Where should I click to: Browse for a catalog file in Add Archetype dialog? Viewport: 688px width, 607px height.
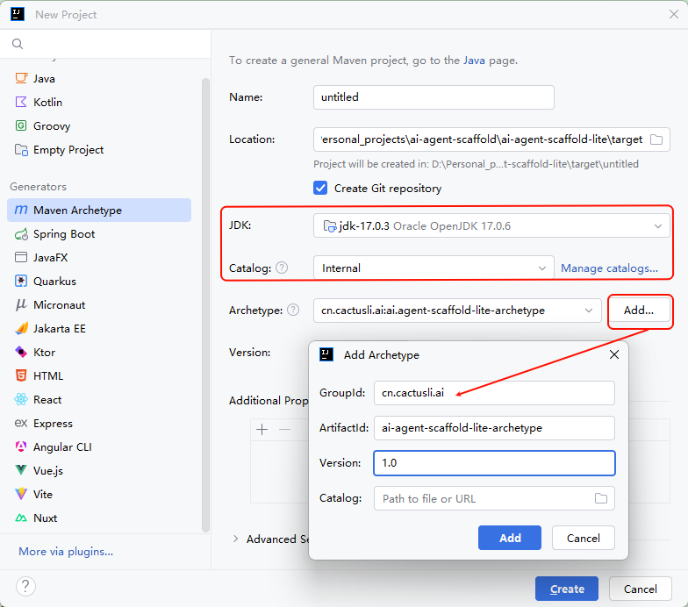[601, 498]
